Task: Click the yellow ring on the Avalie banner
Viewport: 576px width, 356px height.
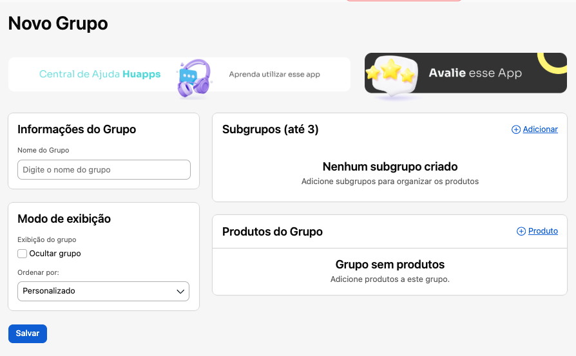Action: (553, 62)
